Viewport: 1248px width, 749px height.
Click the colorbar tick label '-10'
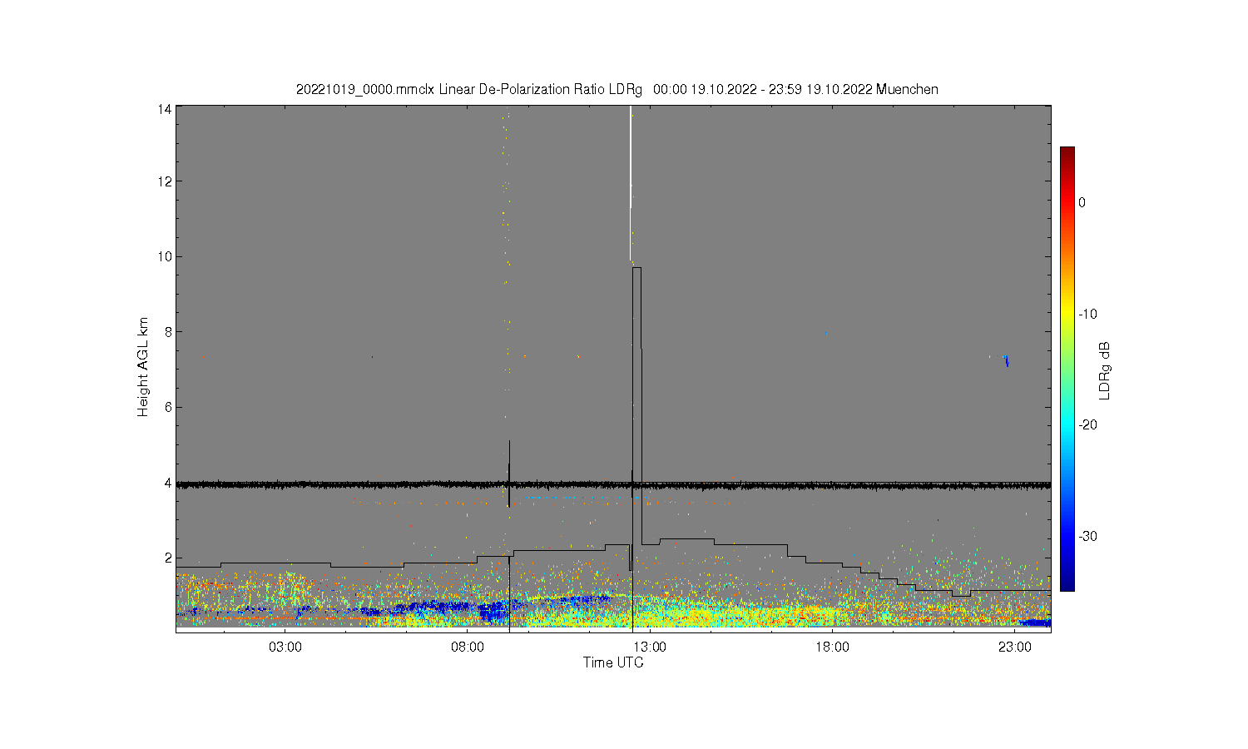(1088, 314)
